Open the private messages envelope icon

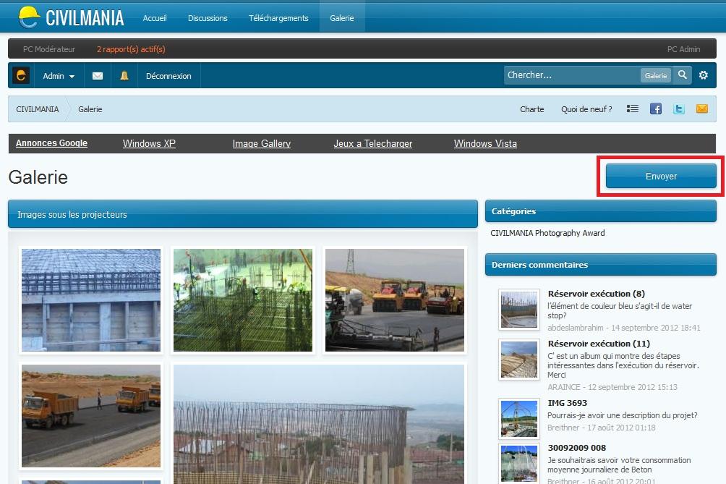click(x=98, y=75)
